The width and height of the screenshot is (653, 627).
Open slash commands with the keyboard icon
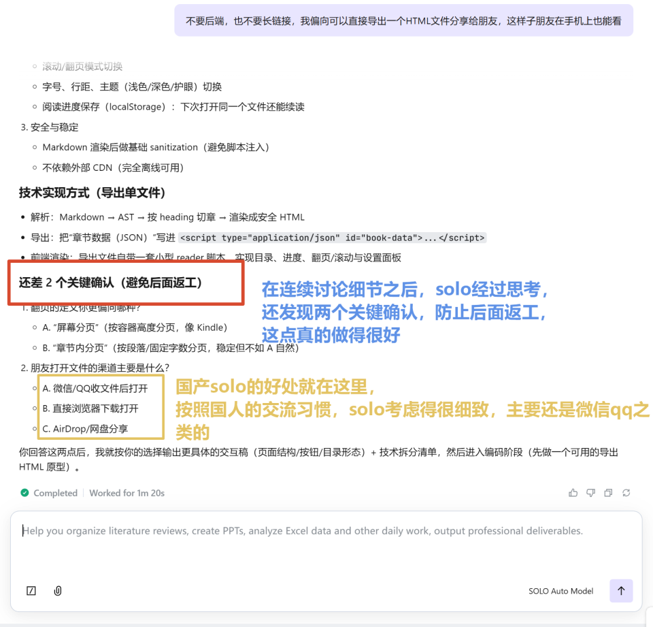pyautogui.click(x=31, y=590)
